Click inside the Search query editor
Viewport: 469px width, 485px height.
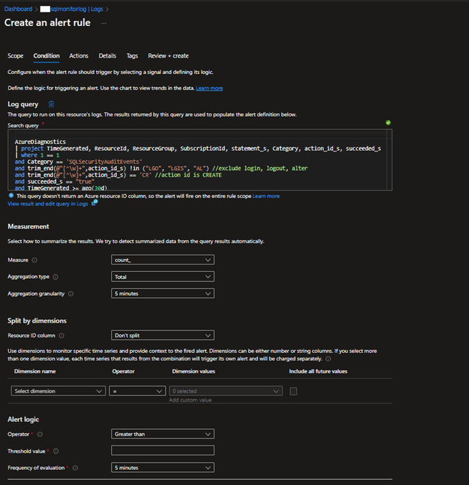coord(200,160)
